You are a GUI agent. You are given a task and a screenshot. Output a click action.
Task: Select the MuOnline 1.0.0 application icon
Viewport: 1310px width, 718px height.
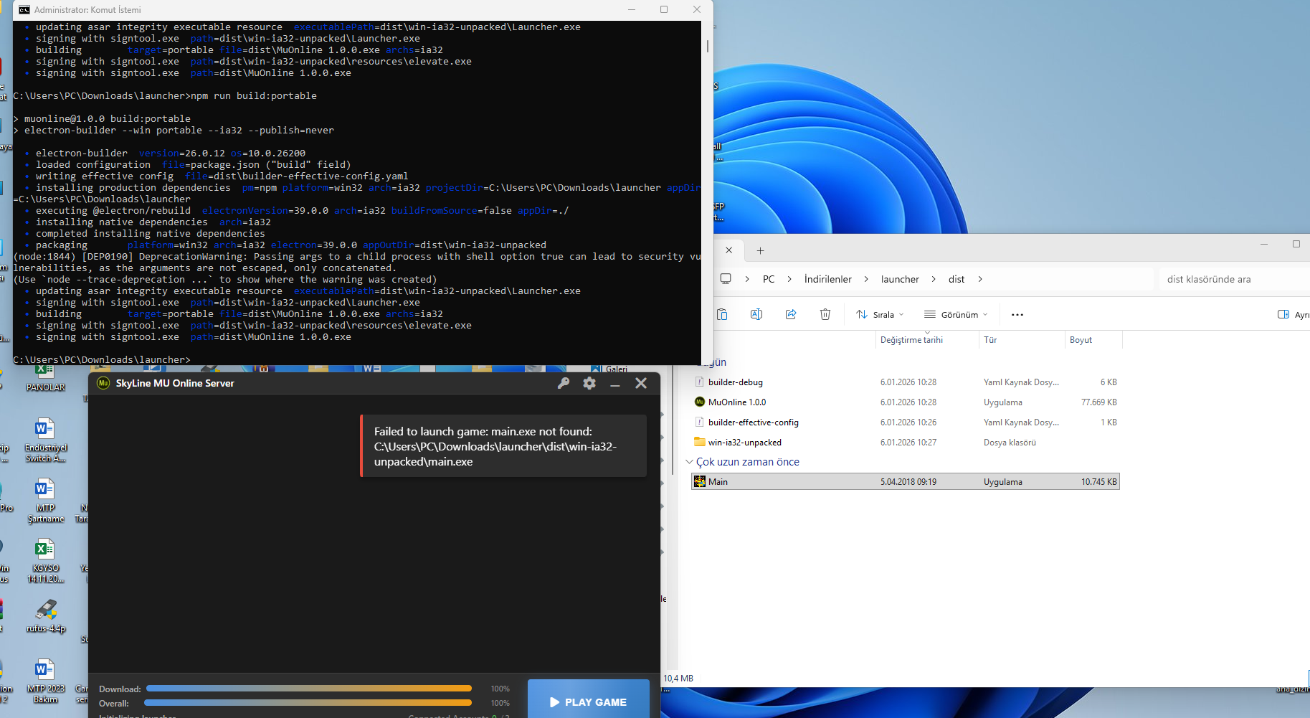pos(700,402)
